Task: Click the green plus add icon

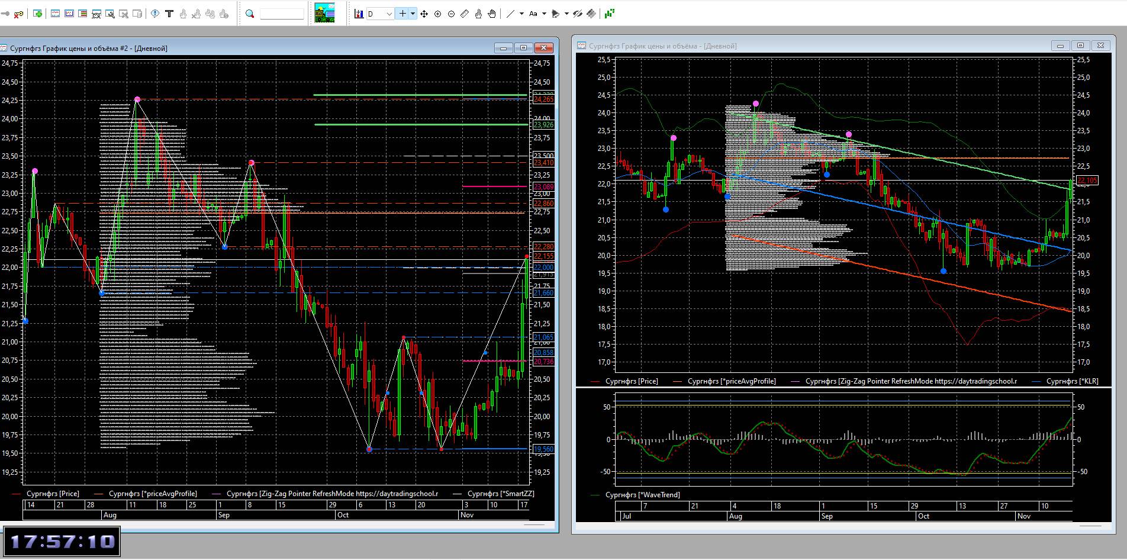Action: (38, 14)
